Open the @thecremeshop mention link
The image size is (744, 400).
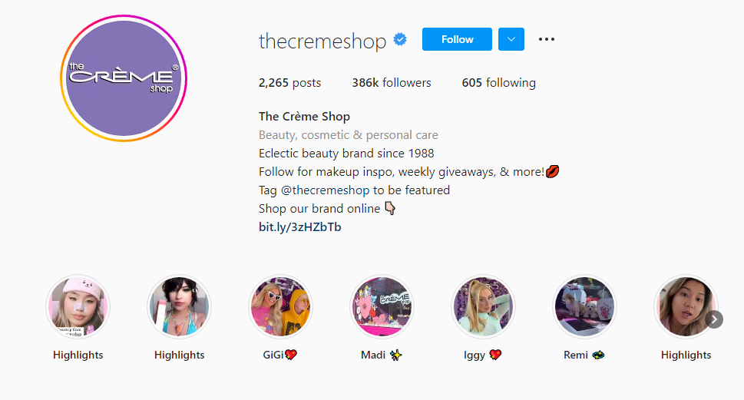[x=325, y=190]
